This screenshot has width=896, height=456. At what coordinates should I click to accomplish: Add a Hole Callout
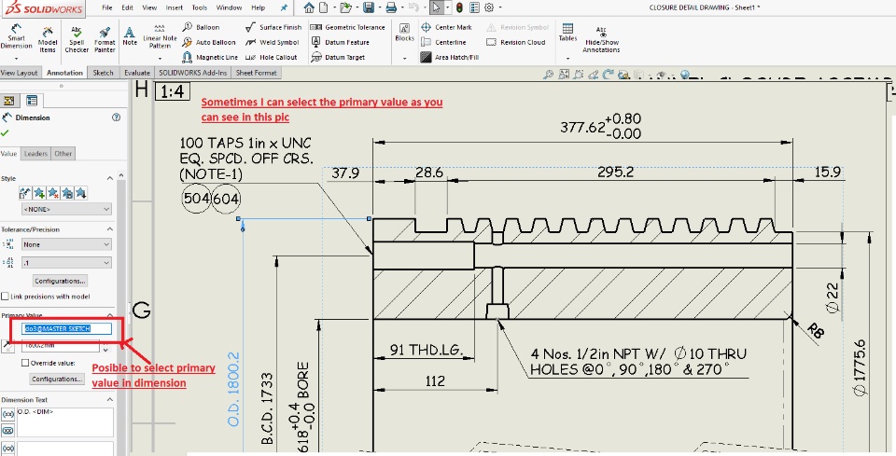click(x=272, y=57)
